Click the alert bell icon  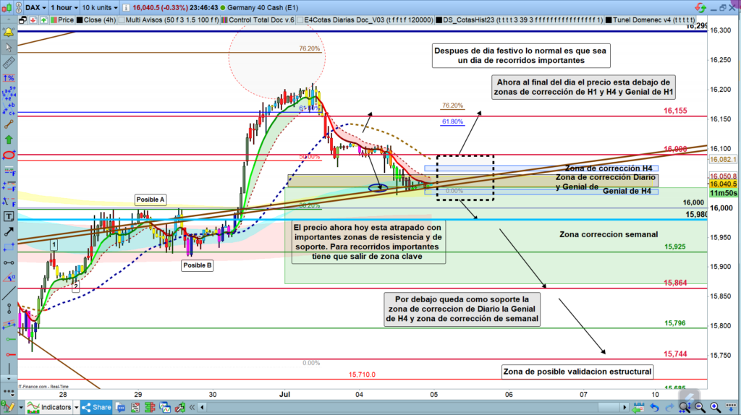(9, 33)
